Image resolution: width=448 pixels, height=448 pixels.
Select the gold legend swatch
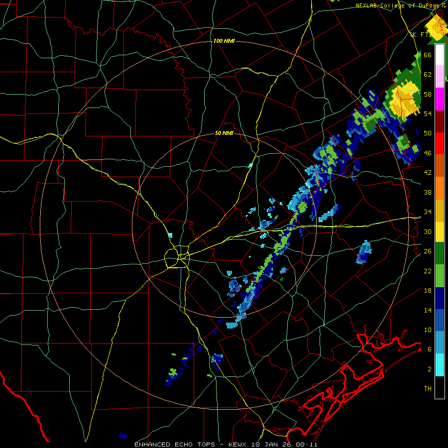tap(440, 211)
